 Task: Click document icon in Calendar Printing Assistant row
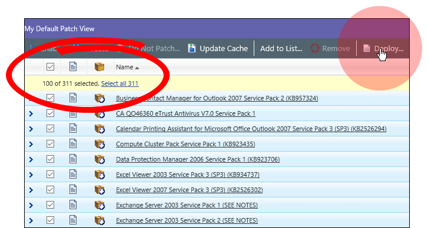73,128
